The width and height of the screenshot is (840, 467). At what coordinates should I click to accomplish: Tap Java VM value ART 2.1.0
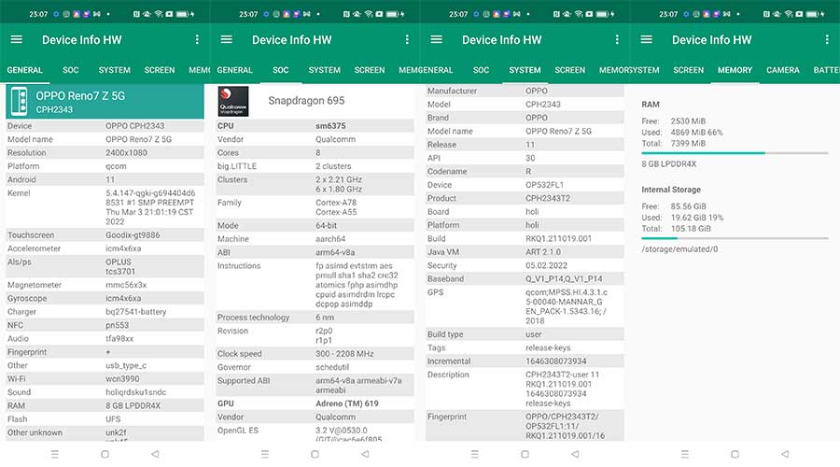543,252
